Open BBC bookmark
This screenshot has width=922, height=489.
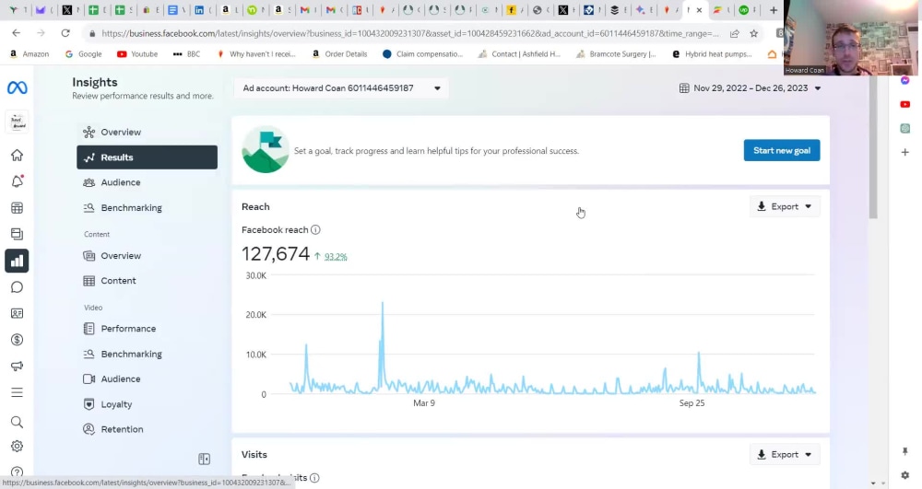pyautogui.click(x=186, y=54)
